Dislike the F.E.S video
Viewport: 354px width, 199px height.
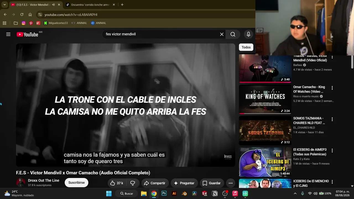(133, 183)
